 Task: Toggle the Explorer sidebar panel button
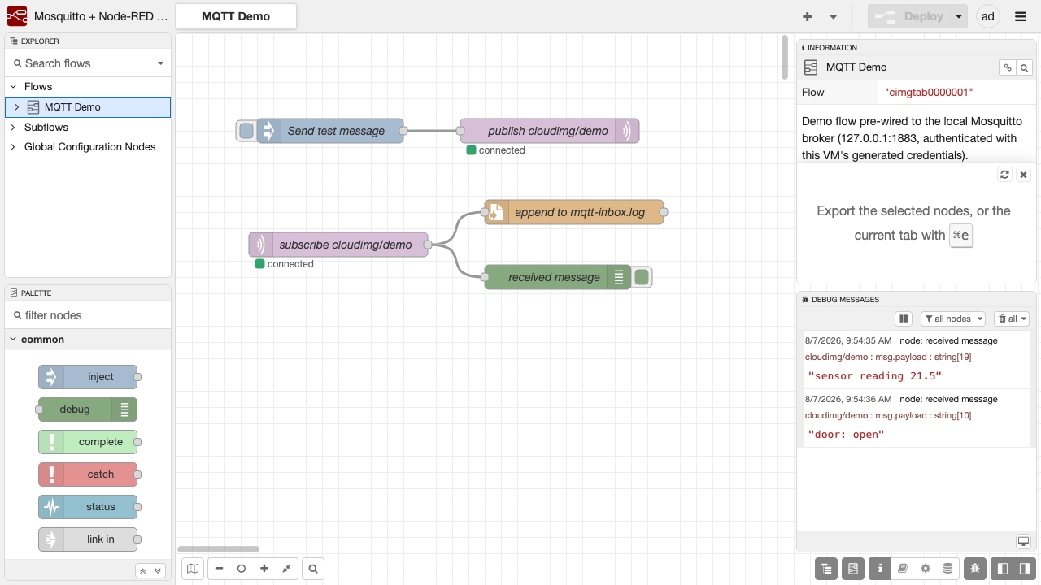(x=826, y=569)
